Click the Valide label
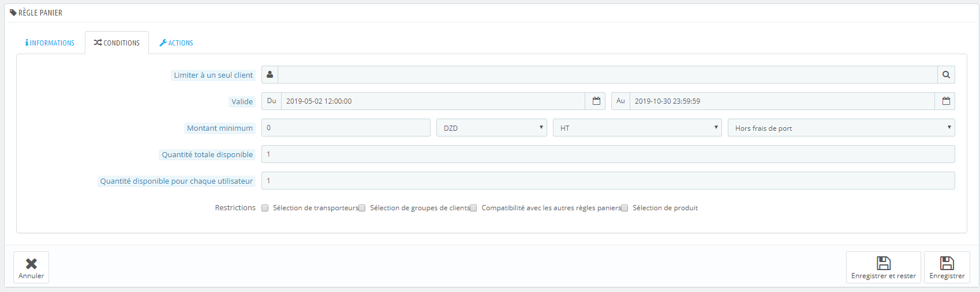The image size is (980, 292). pos(242,101)
